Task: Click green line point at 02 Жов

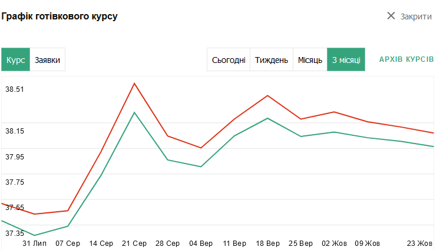Action: point(334,132)
